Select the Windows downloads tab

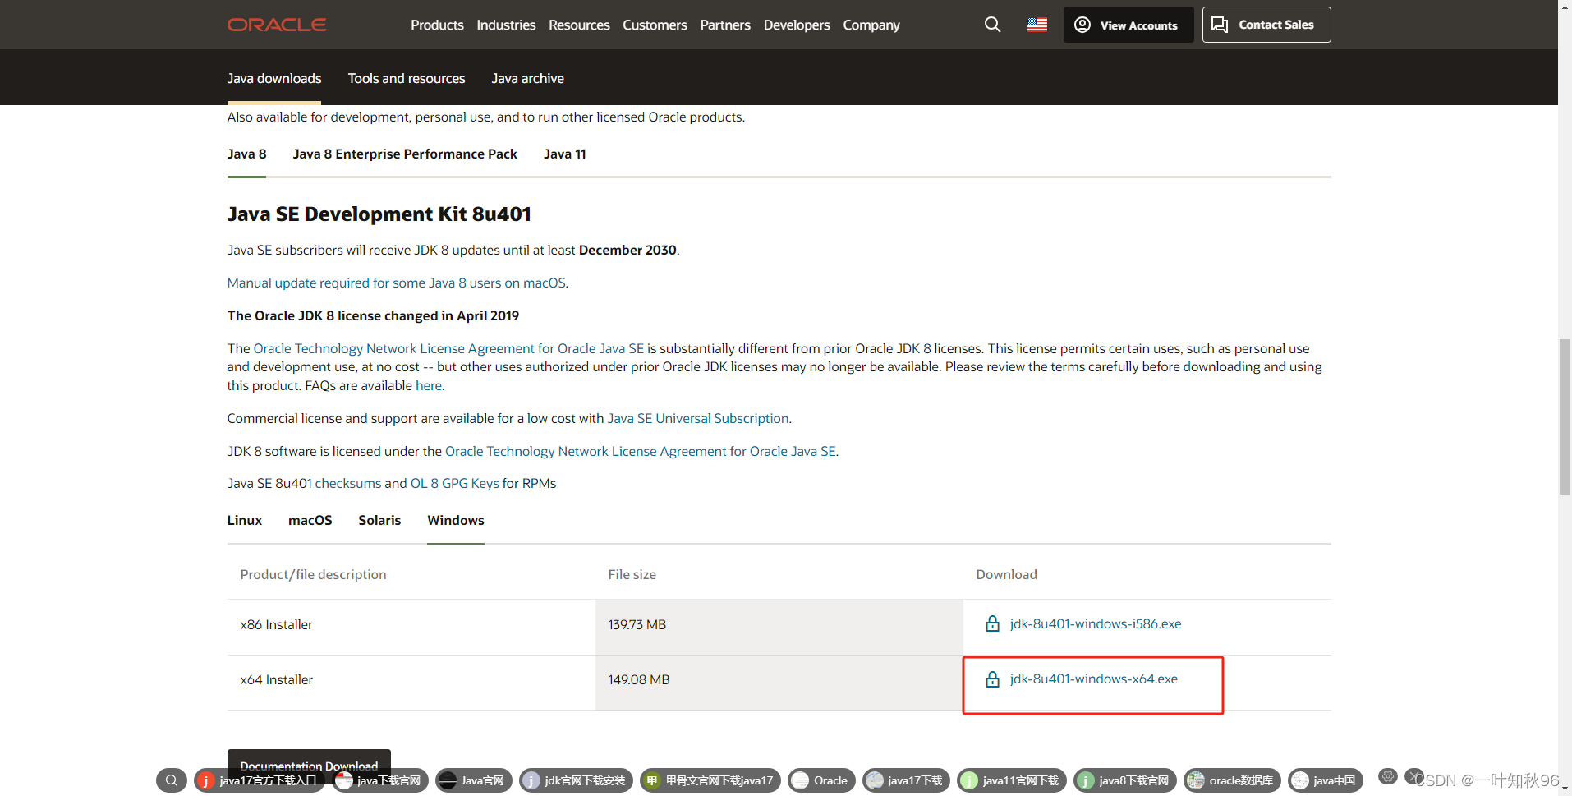click(x=456, y=520)
